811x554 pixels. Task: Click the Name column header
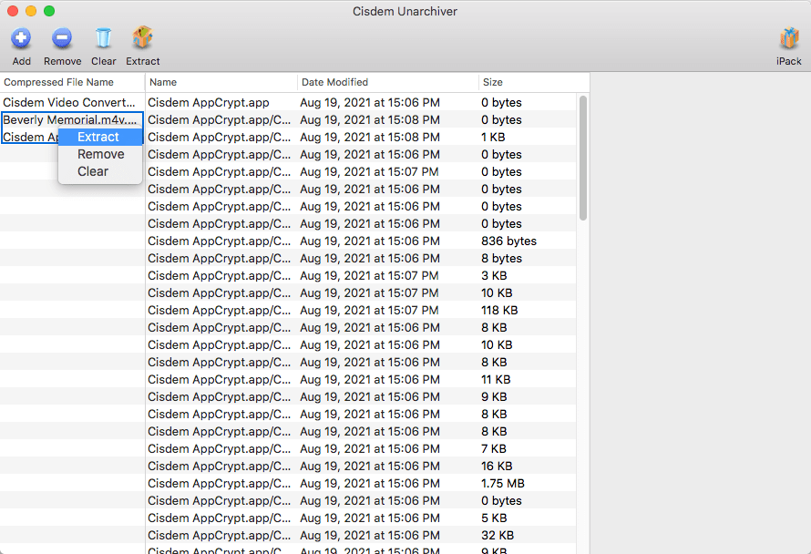163,83
